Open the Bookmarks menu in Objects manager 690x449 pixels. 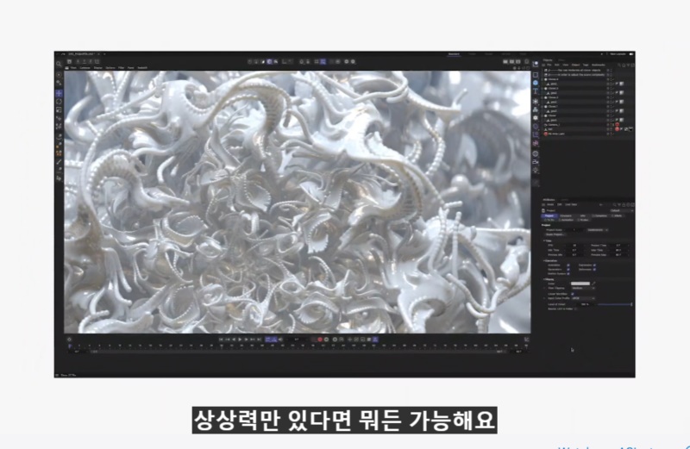pyautogui.click(x=598, y=65)
